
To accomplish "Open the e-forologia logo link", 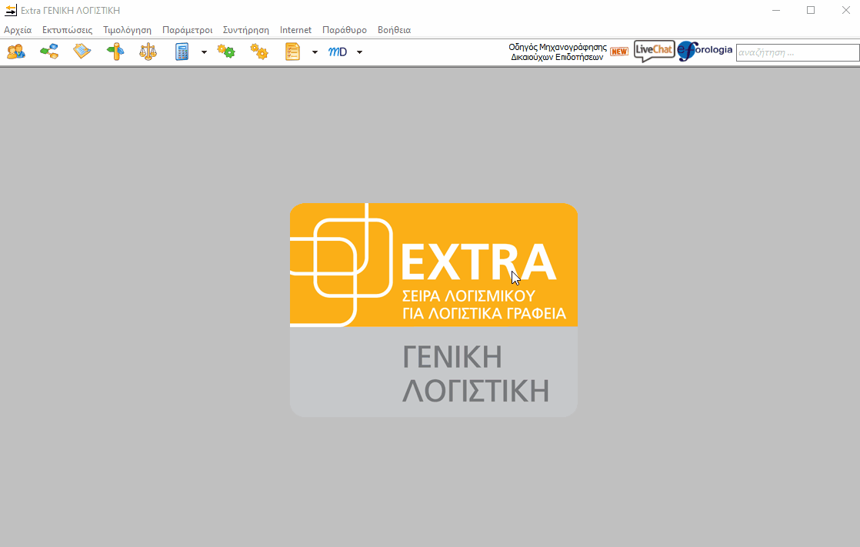I will [x=705, y=52].
